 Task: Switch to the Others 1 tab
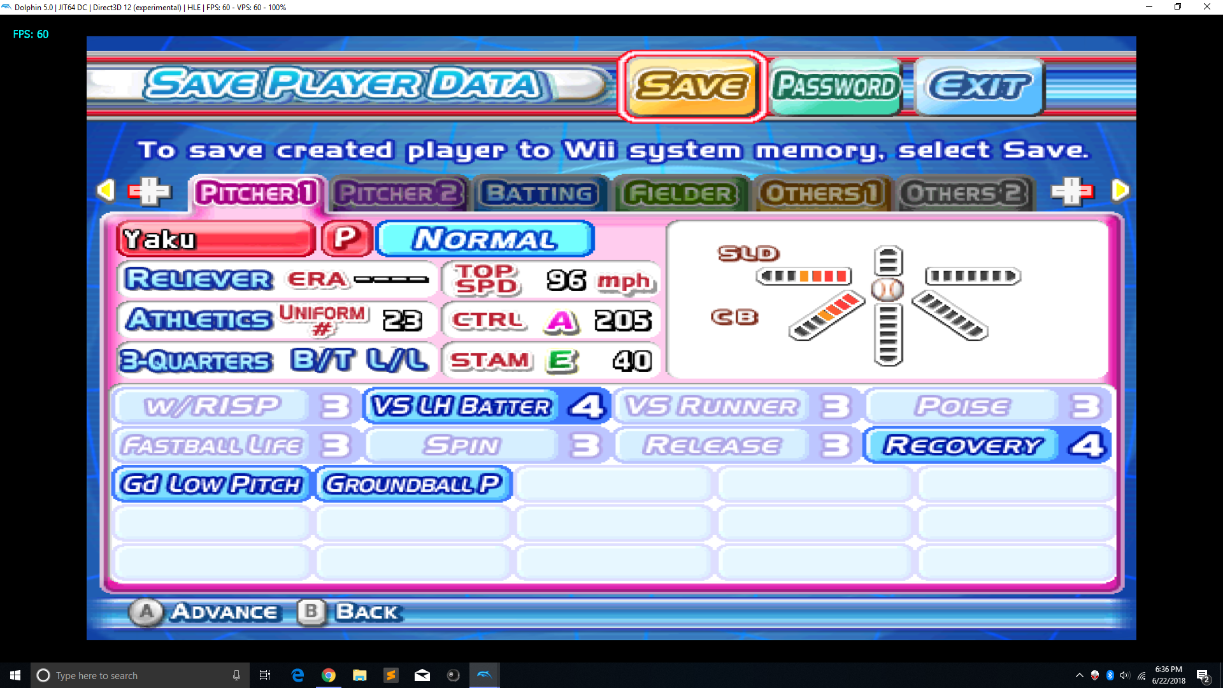pos(822,193)
